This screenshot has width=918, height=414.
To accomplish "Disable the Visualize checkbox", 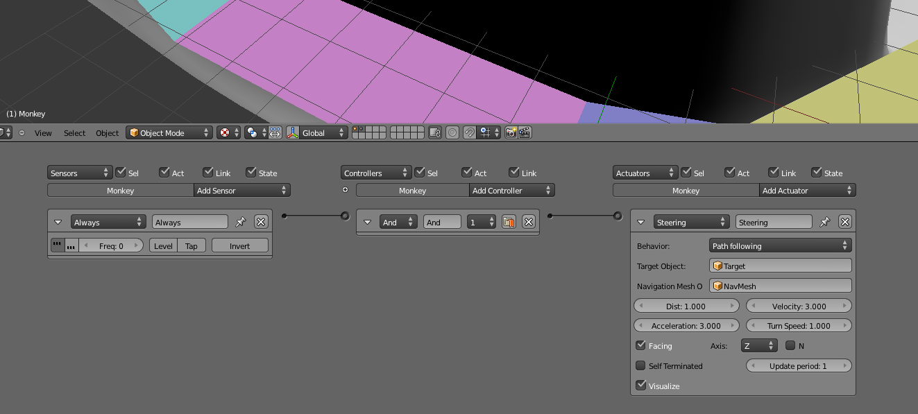I will tap(640, 386).
